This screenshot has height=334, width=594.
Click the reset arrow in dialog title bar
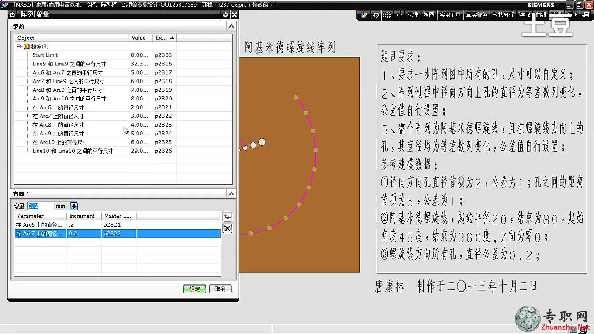tap(225, 14)
